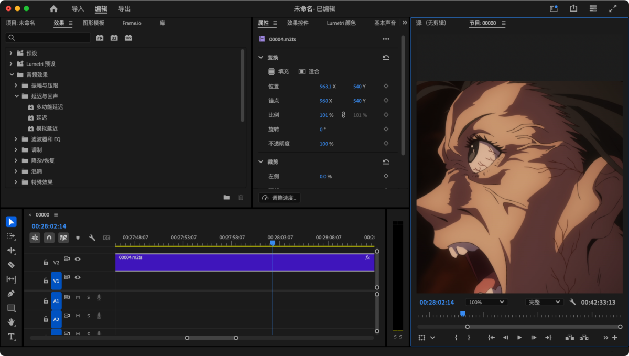Click the 调整速度 button

(x=279, y=198)
